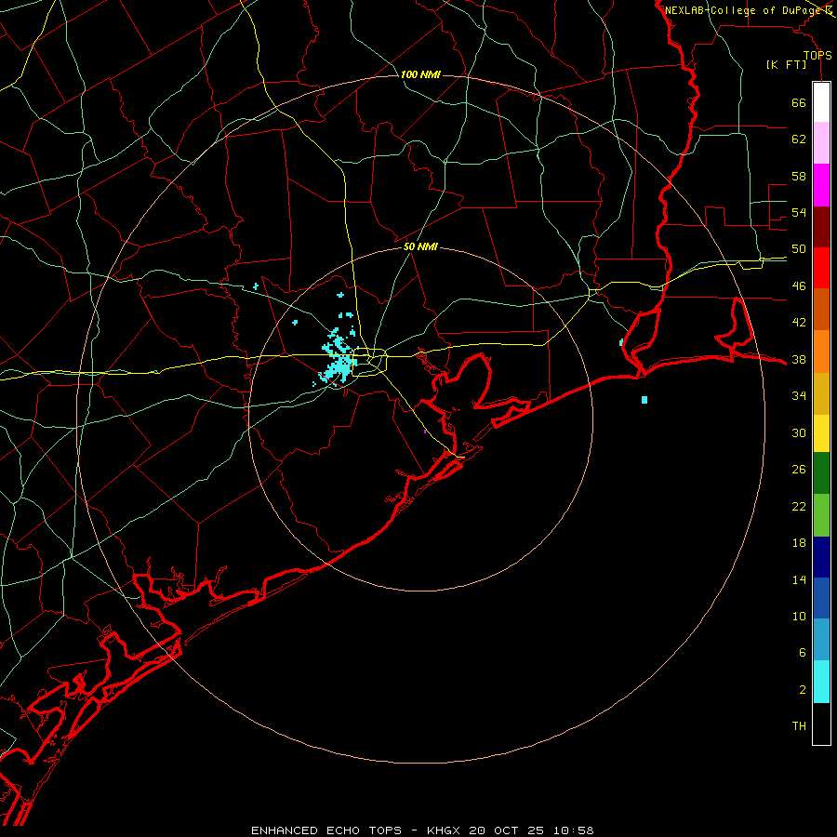Click the legend value '54'
This screenshot has width=837, height=837.
tap(799, 212)
